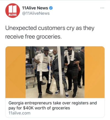
Task: Click the long receipt hanging in photo center
Action: click(60, 71)
